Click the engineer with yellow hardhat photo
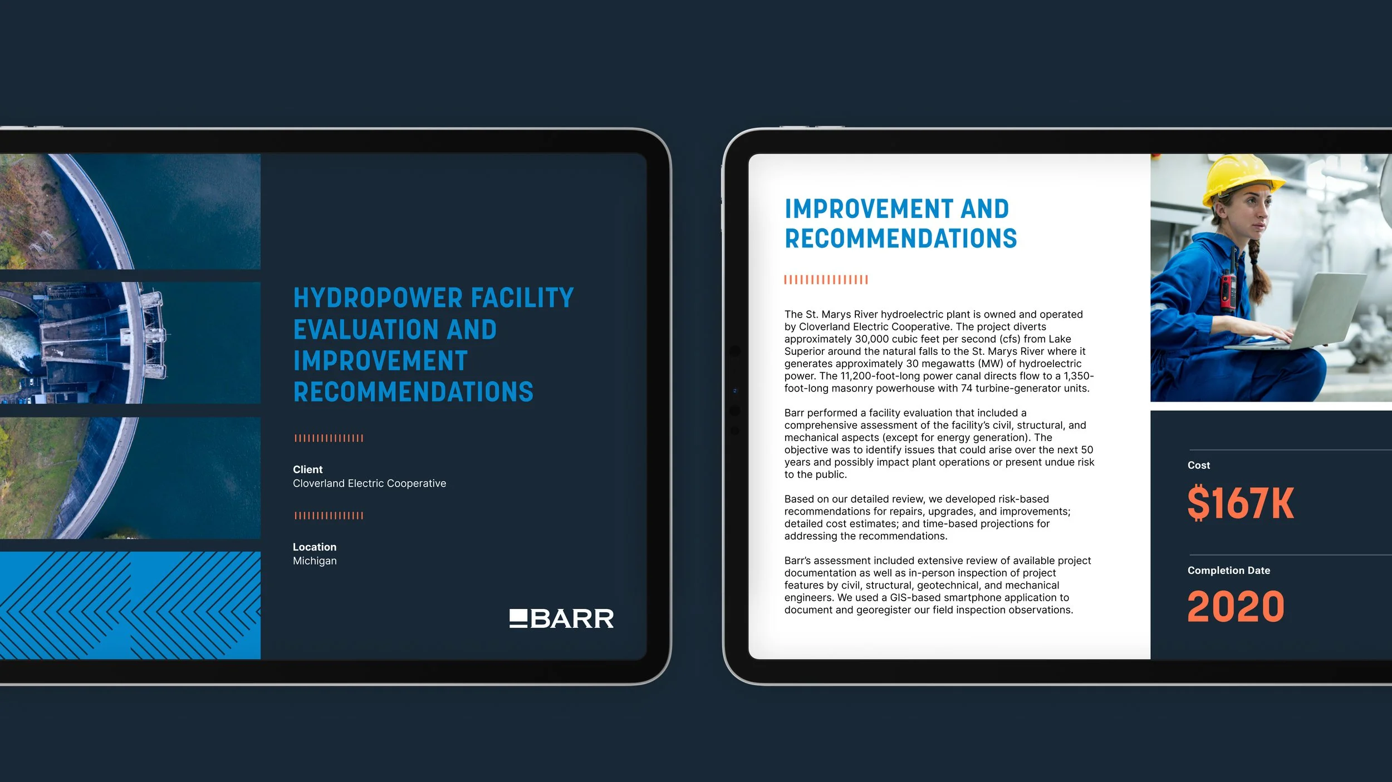 pos(1271,278)
